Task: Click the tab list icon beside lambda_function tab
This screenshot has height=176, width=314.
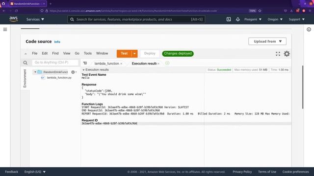Action: pos(85,63)
